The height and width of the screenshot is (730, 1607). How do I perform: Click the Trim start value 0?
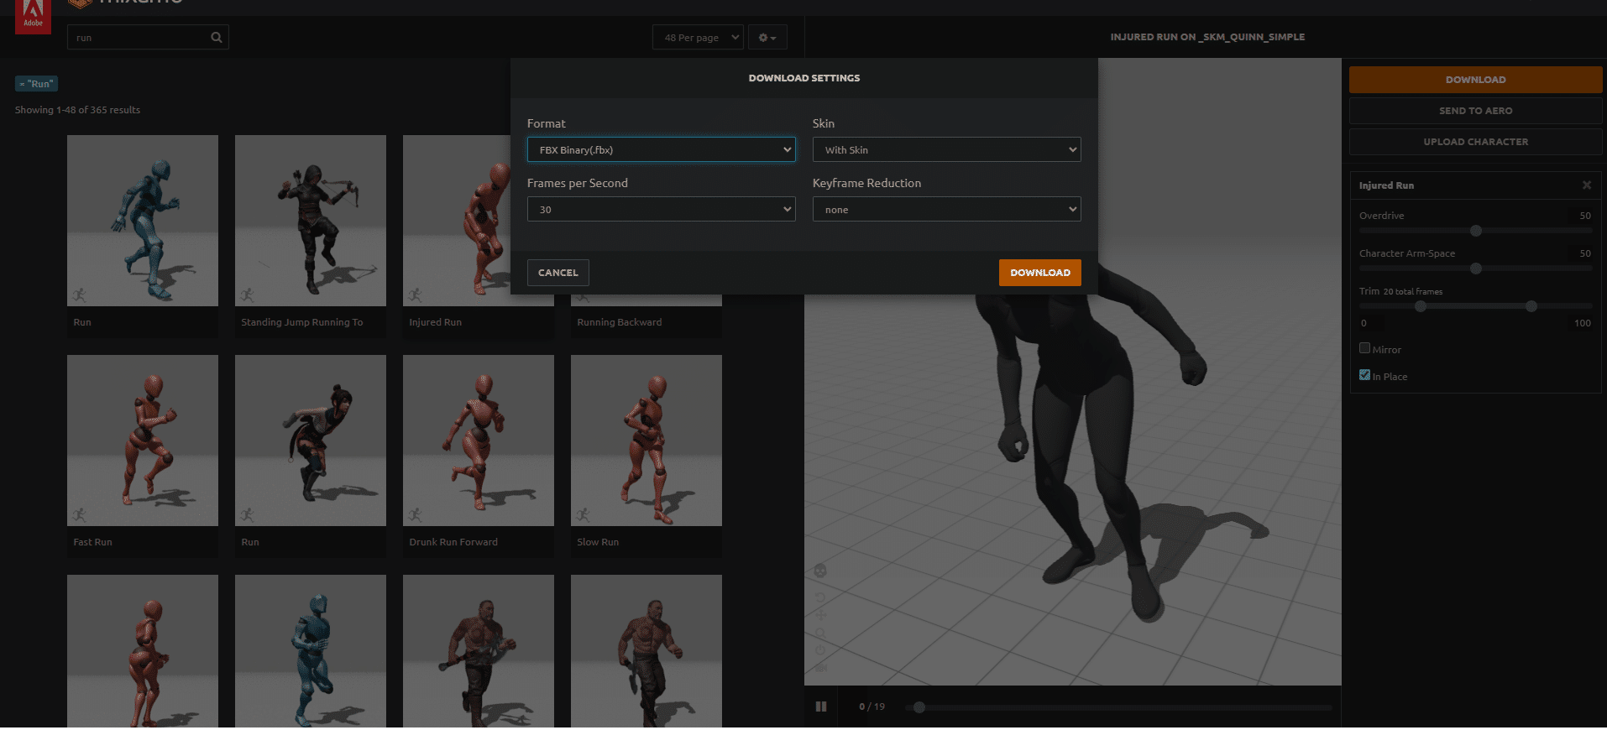pyautogui.click(x=1372, y=323)
